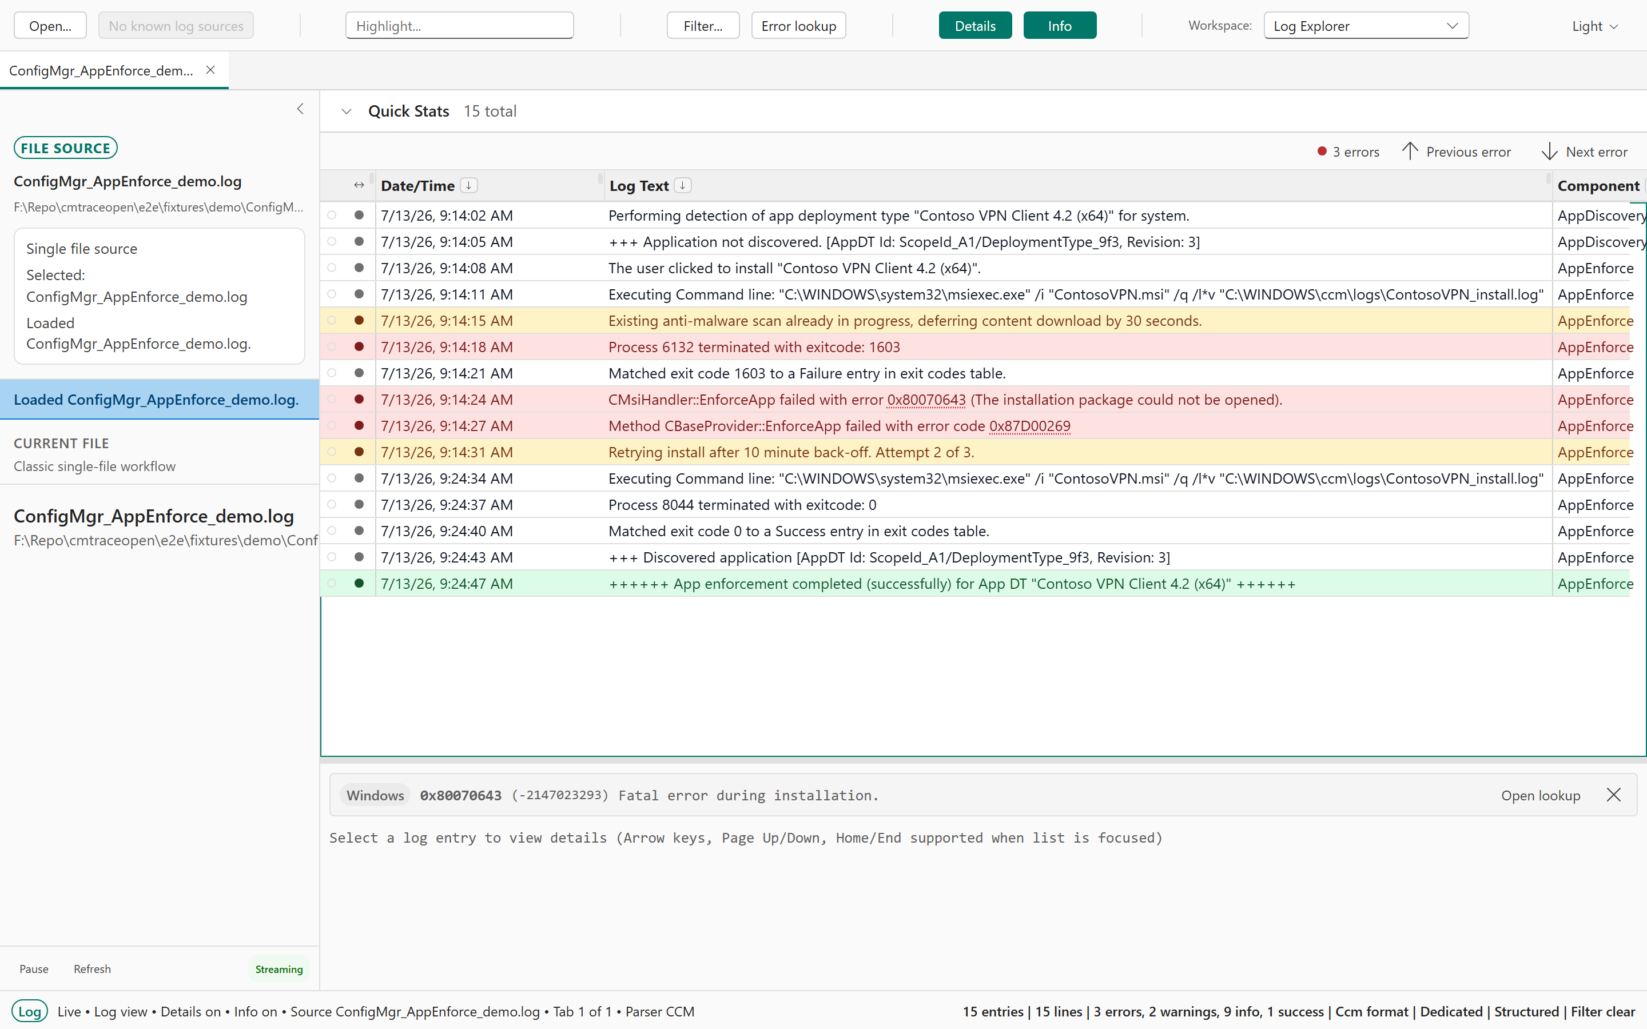Image resolution: width=1647 pixels, height=1029 pixels.
Task: Select the Loaded ConfigMgr_AppEnforce_demo.log sidebar item
Action: click(x=159, y=400)
